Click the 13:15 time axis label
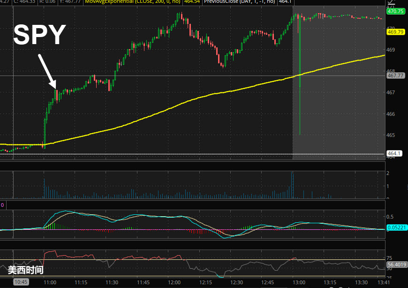Viewport: 408px width, 288px height. pos(330,282)
